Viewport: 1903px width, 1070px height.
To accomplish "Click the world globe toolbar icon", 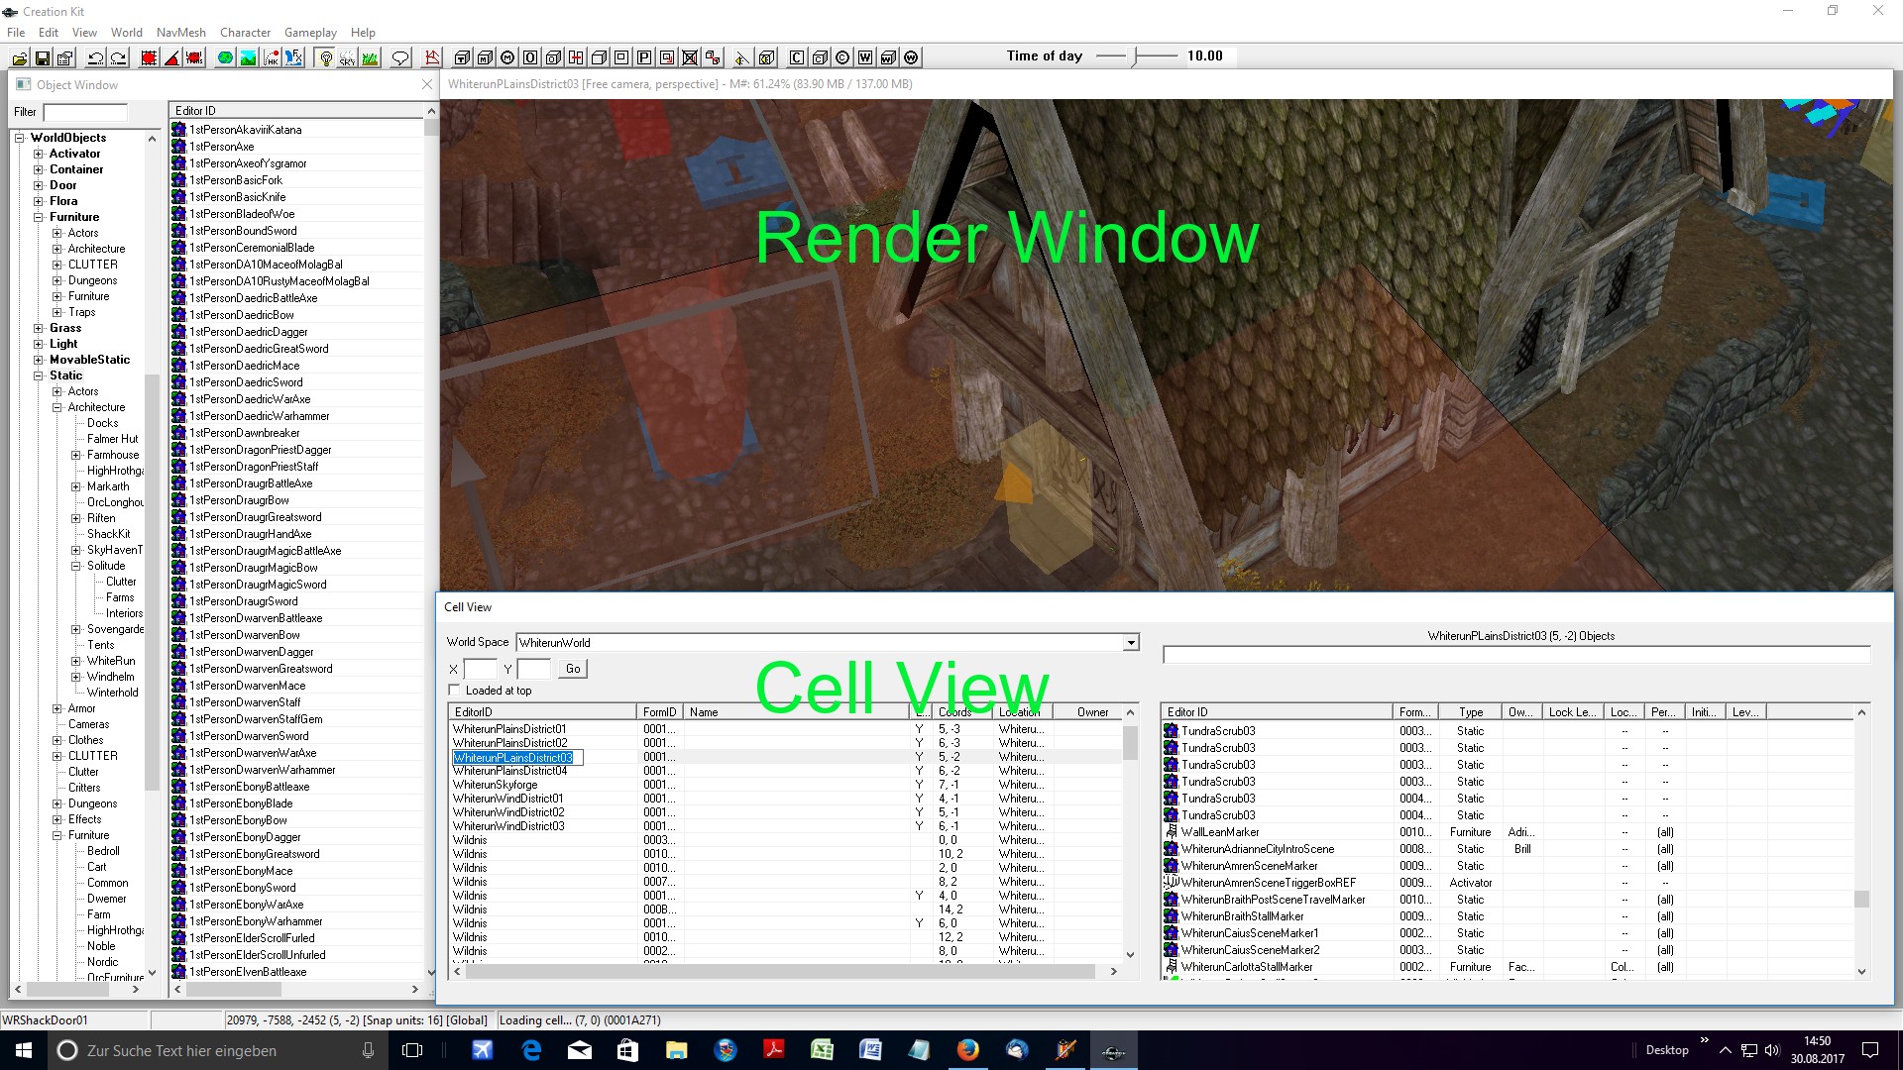I will click(225, 57).
